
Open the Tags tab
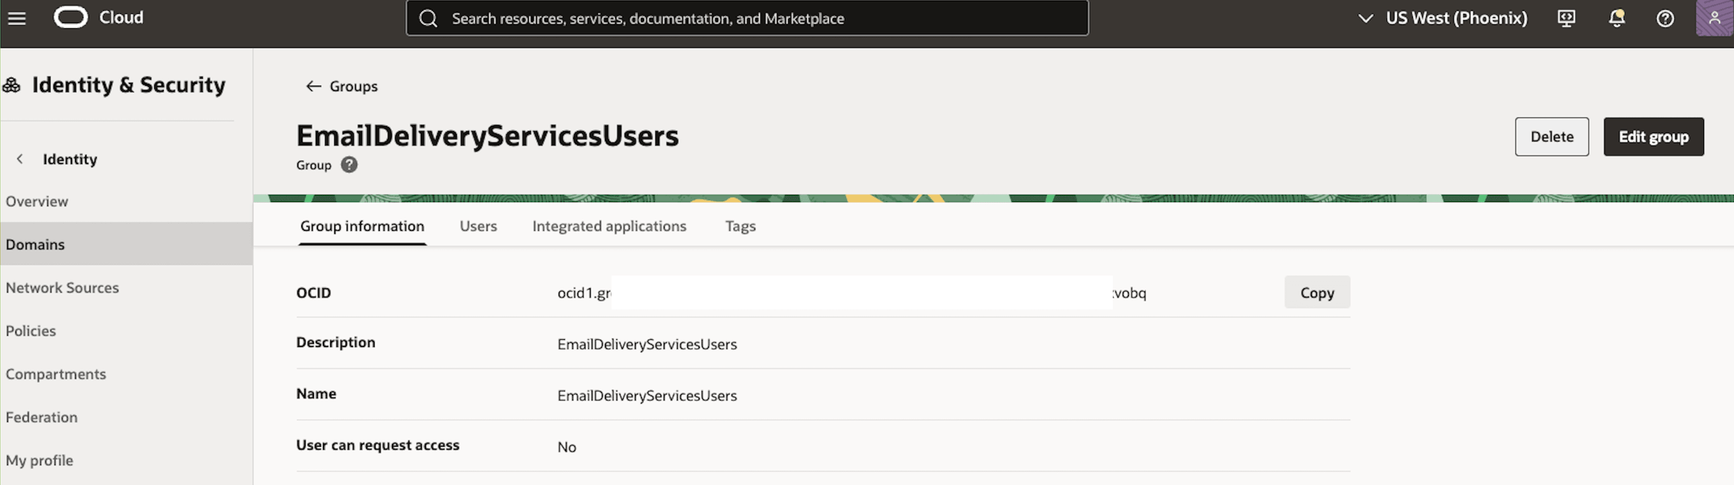(x=741, y=226)
